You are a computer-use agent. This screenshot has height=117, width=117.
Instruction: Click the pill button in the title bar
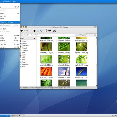tap(95, 27)
